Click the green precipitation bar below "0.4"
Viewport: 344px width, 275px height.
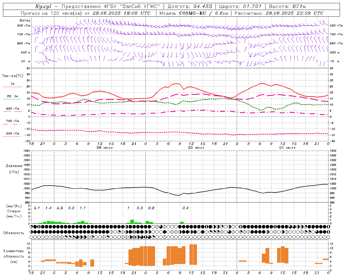click(x=182, y=223)
